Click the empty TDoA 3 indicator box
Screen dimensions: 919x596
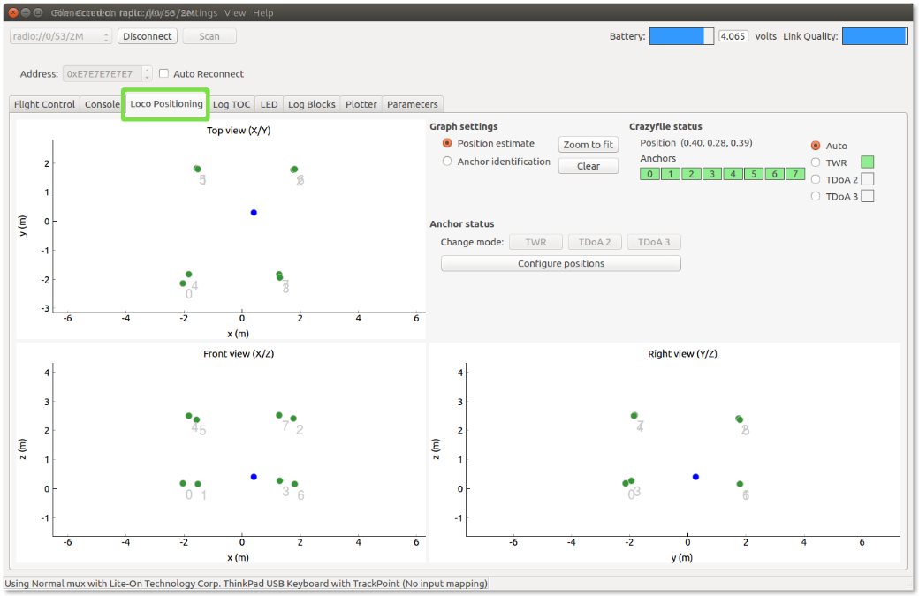868,196
